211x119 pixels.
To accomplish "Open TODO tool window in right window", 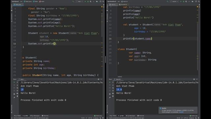I will 113,116.
